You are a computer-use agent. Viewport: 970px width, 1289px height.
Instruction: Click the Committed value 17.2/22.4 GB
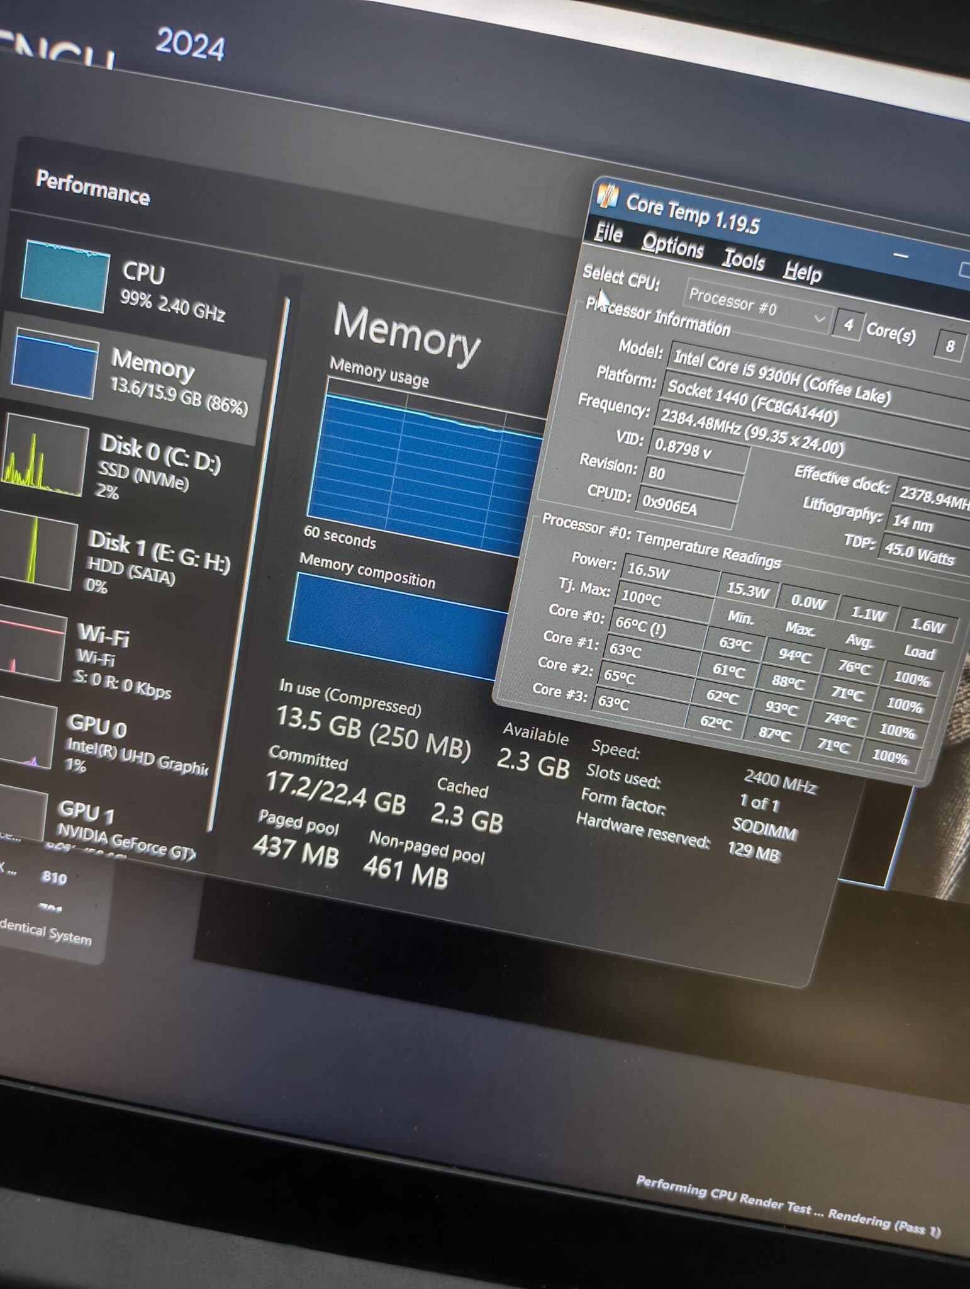point(335,792)
